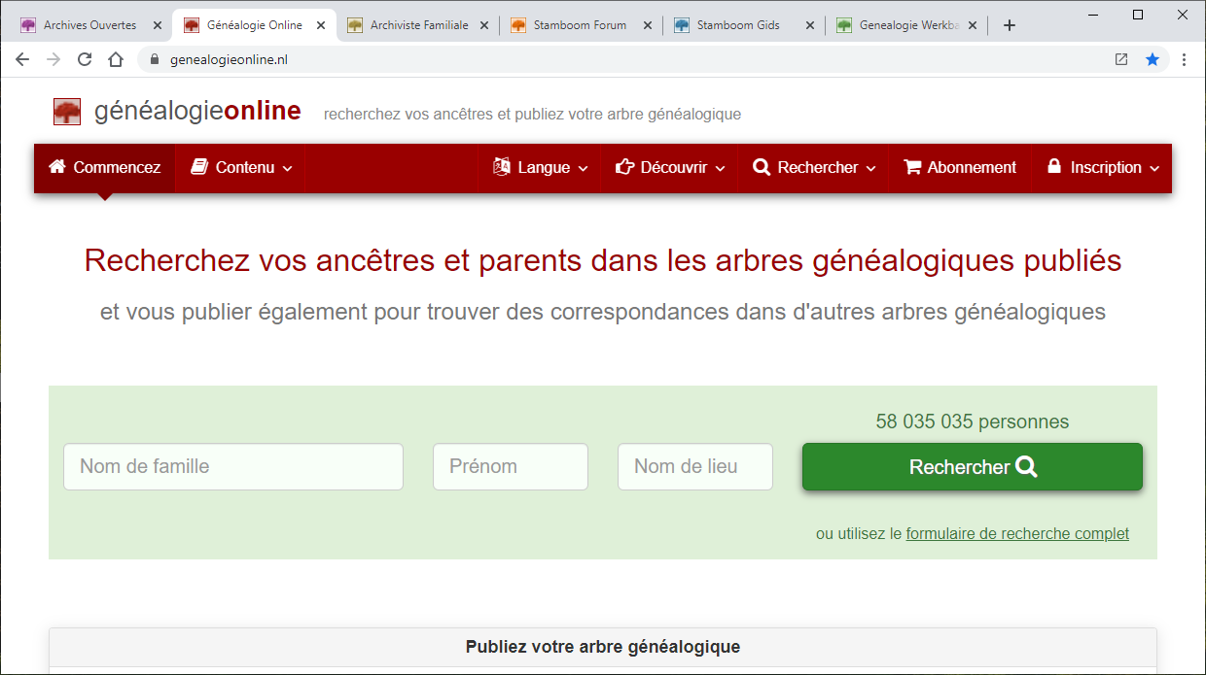
Task: Focus the Nom de famille field
Action: point(233,467)
